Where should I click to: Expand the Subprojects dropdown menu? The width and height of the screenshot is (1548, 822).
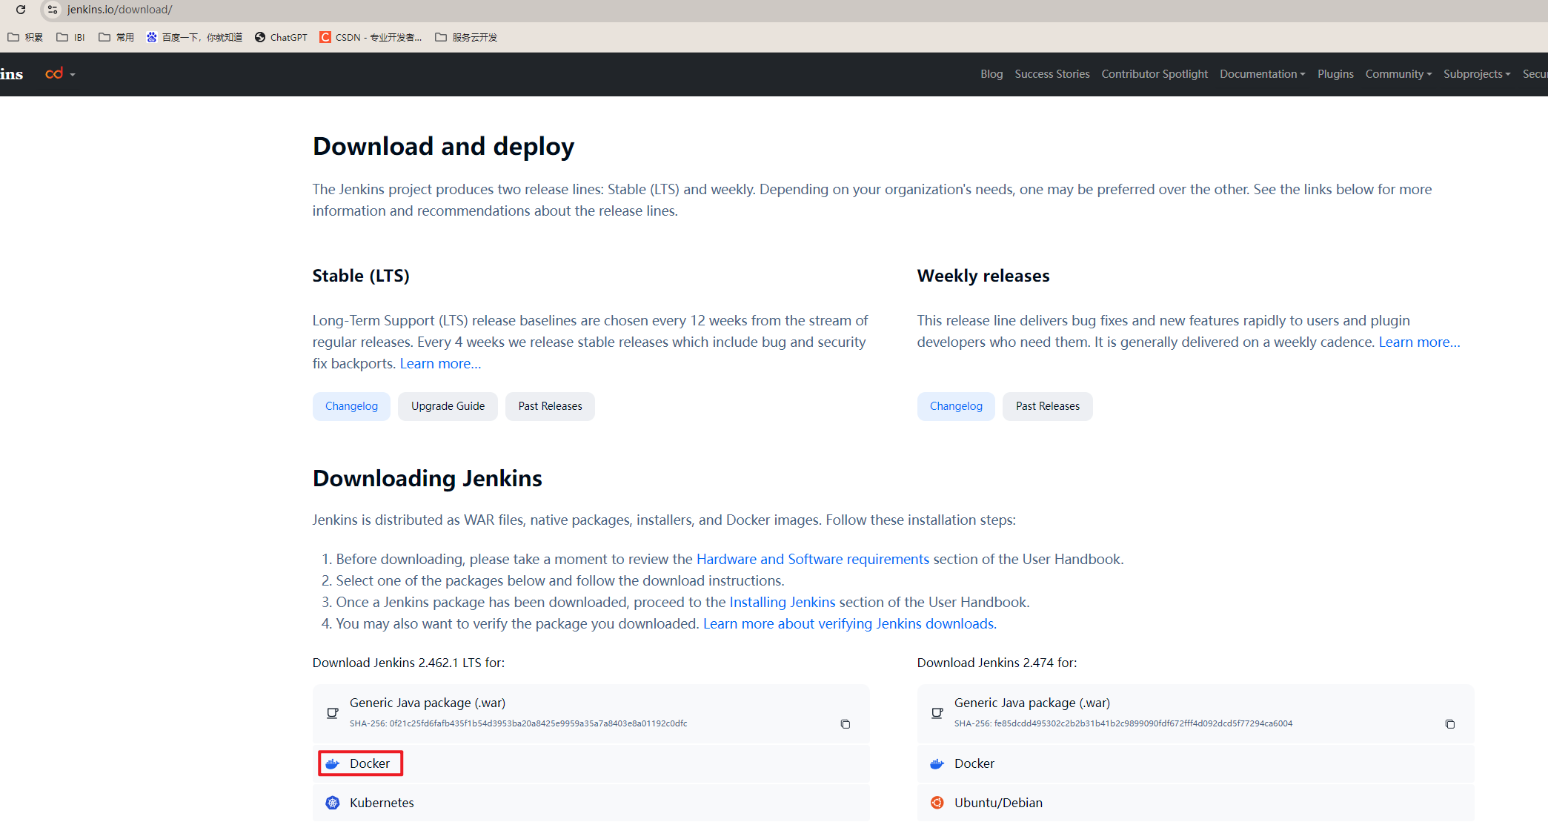[1476, 74]
